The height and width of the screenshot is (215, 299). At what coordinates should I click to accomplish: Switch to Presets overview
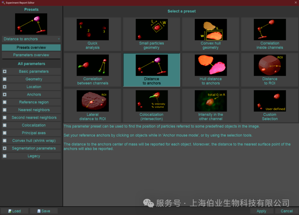pyautogui.click(x=31, y=48)
